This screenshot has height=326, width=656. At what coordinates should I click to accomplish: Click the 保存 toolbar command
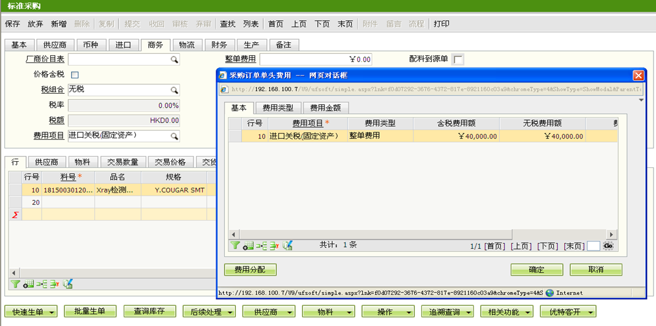pos(12,24)
